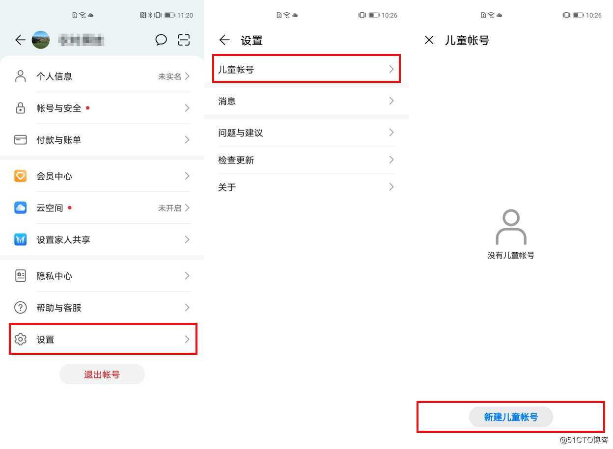Close 儿童帐号 page with X
This screenshot has width=613, height=449.
pyautogui.click(x=429, y=40)
